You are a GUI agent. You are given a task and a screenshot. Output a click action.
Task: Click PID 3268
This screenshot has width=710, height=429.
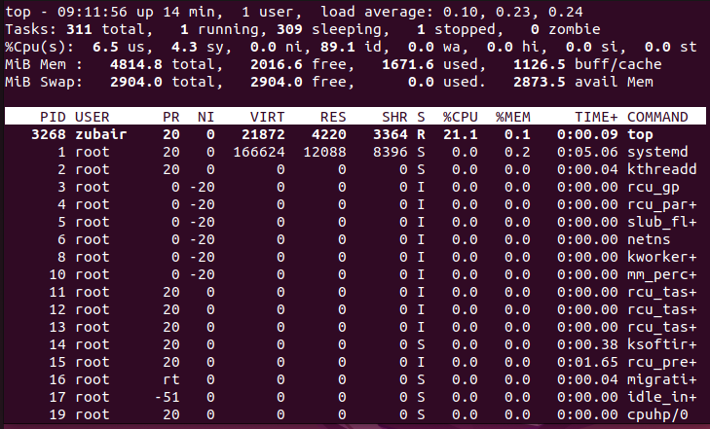(49, 134)
